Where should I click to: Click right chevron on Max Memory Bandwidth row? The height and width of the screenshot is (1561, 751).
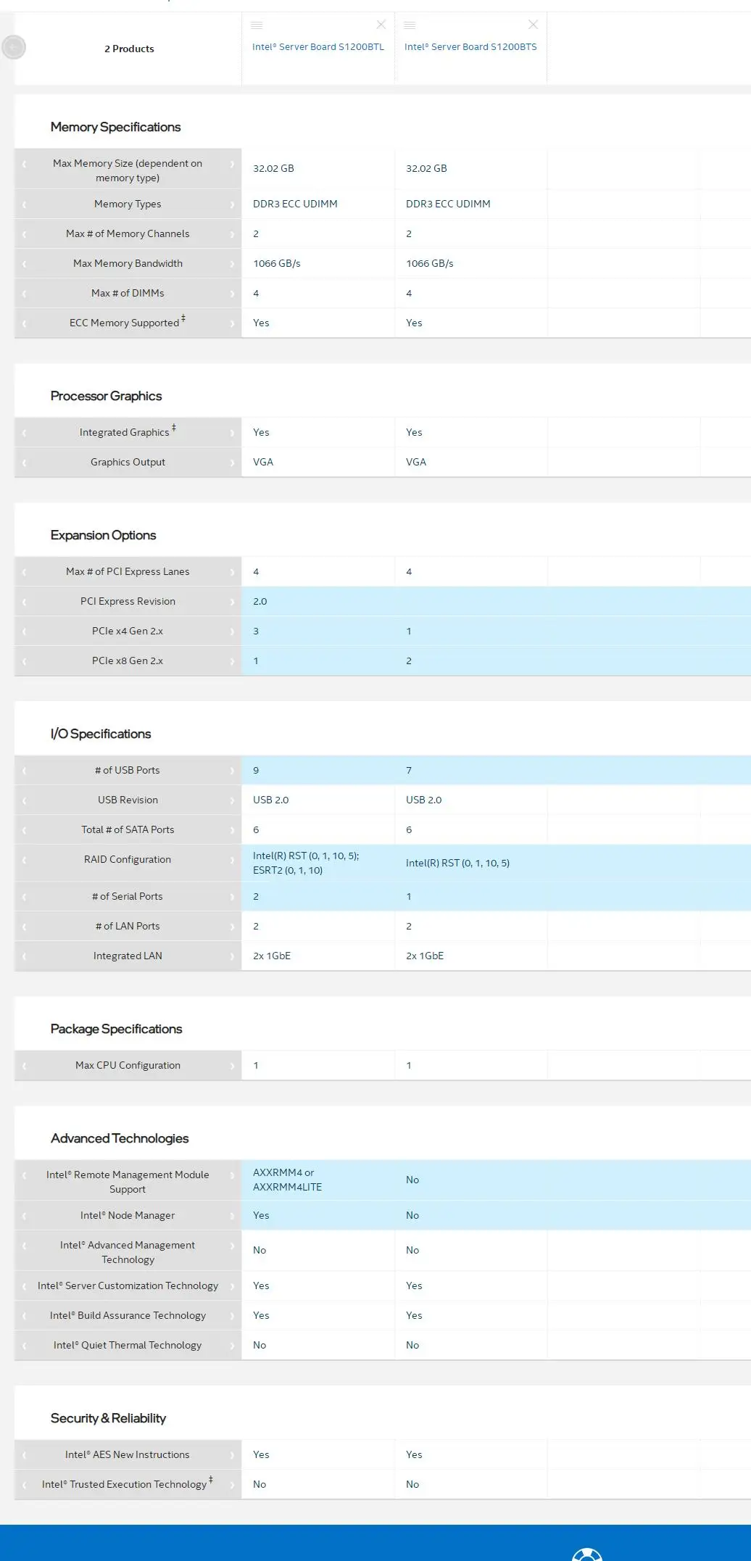click(232, 264)
